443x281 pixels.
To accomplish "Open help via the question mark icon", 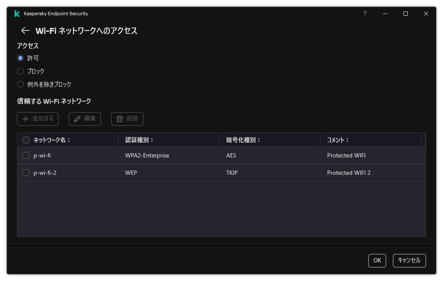I will [364, 14].
